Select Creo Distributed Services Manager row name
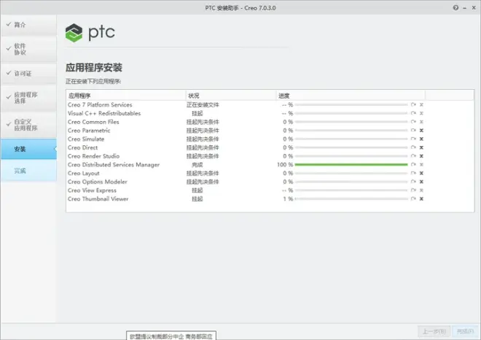The image size is (481, 340). 114,165
